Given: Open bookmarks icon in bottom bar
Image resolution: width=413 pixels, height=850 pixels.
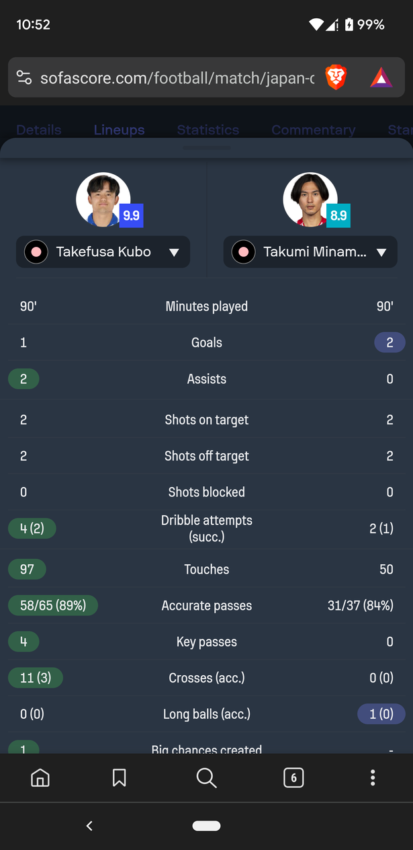Looking at the screenshot, I should [120, 778].
